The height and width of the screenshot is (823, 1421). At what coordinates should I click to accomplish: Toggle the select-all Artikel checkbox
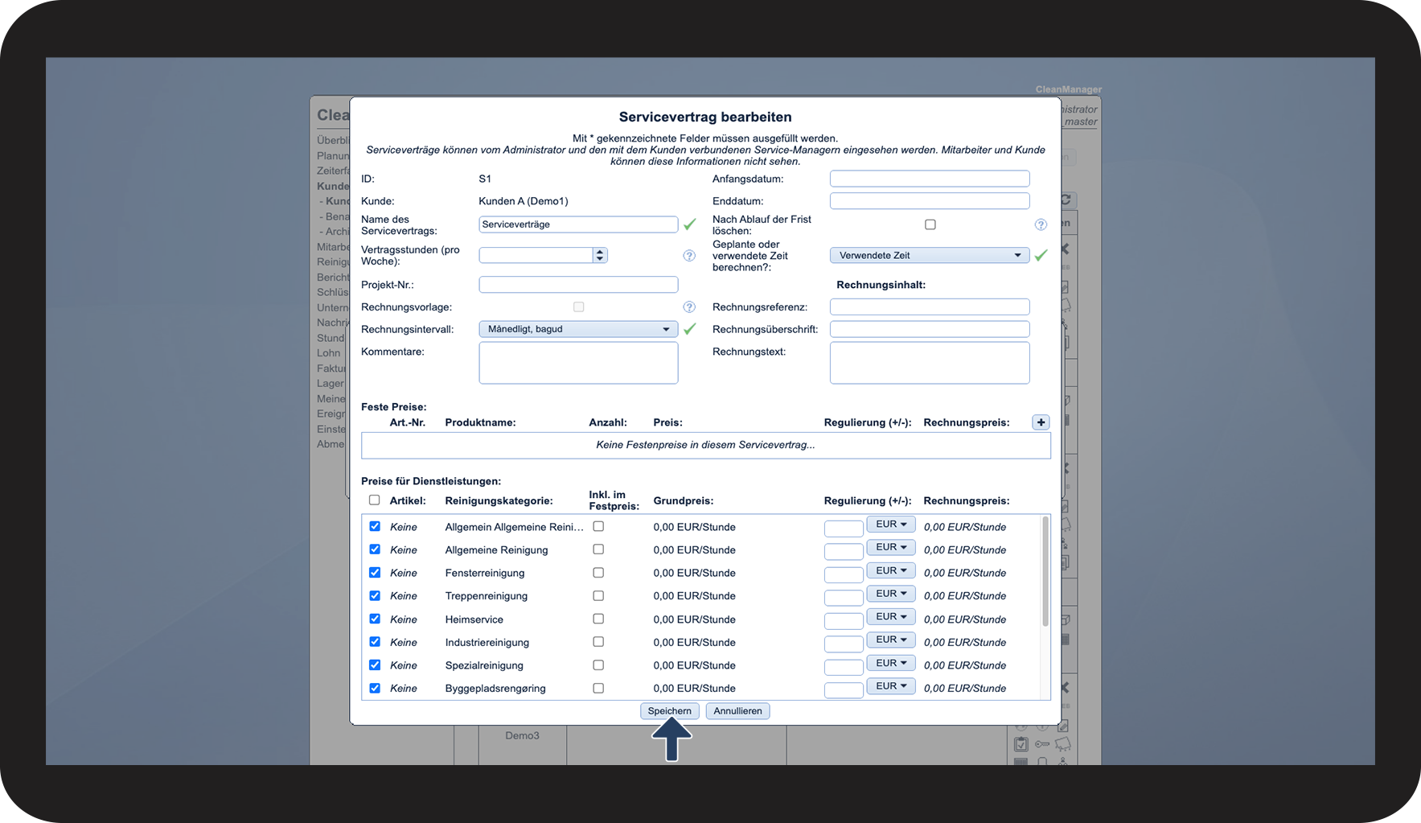375,500
